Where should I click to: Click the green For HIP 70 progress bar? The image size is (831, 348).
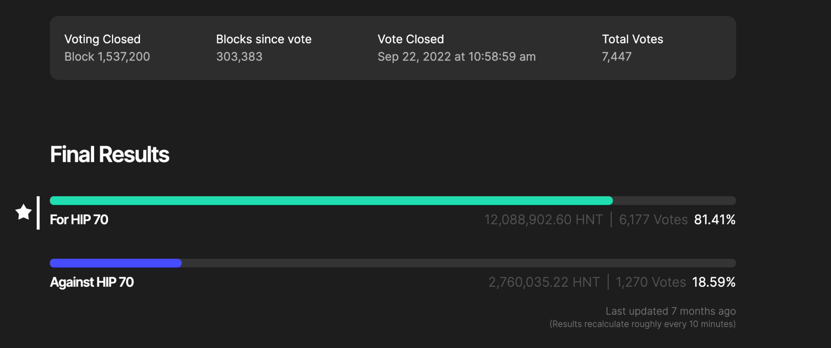pos(331,200)
